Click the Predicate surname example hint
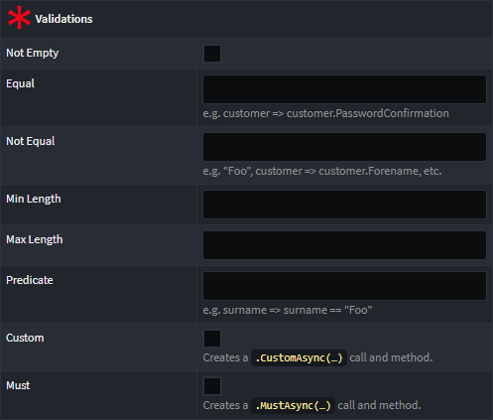Viewport: 493px width, 420px height. point(288,310)
